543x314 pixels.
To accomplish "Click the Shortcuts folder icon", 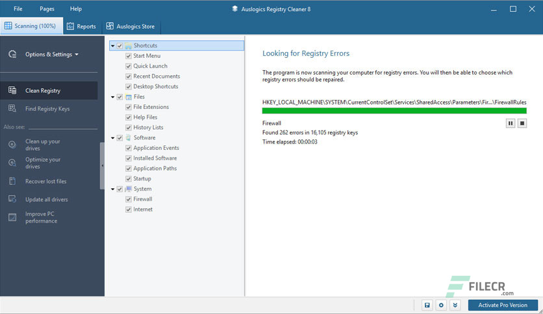I will [x=128, y=45].
